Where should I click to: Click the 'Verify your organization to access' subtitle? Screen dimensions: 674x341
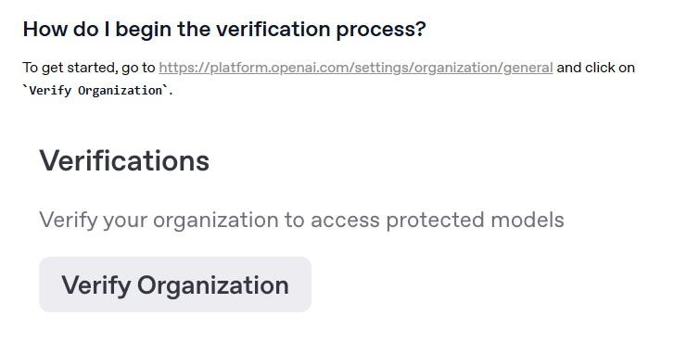click(x=301, y=221)
